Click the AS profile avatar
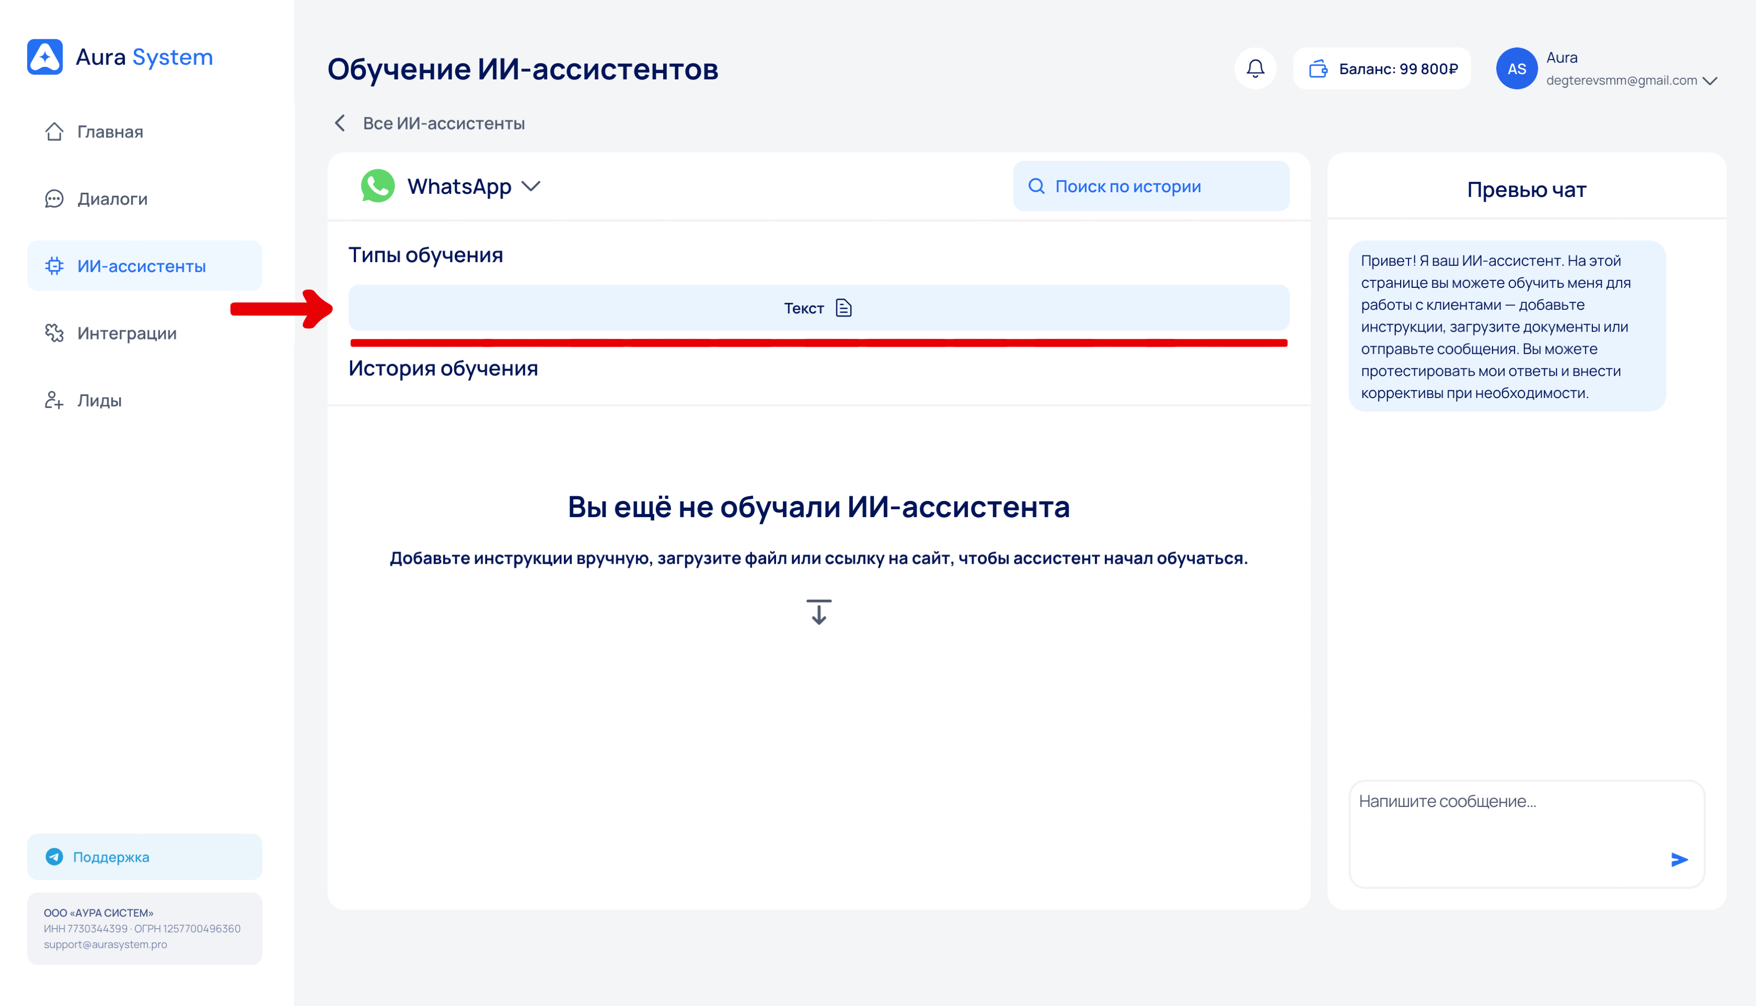Image resolution: width=1756 pixels, height=1006 pixels. point(1516,68)
